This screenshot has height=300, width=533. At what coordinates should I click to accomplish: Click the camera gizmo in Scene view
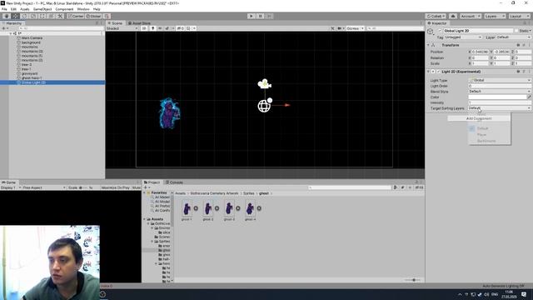click(265, 83)
